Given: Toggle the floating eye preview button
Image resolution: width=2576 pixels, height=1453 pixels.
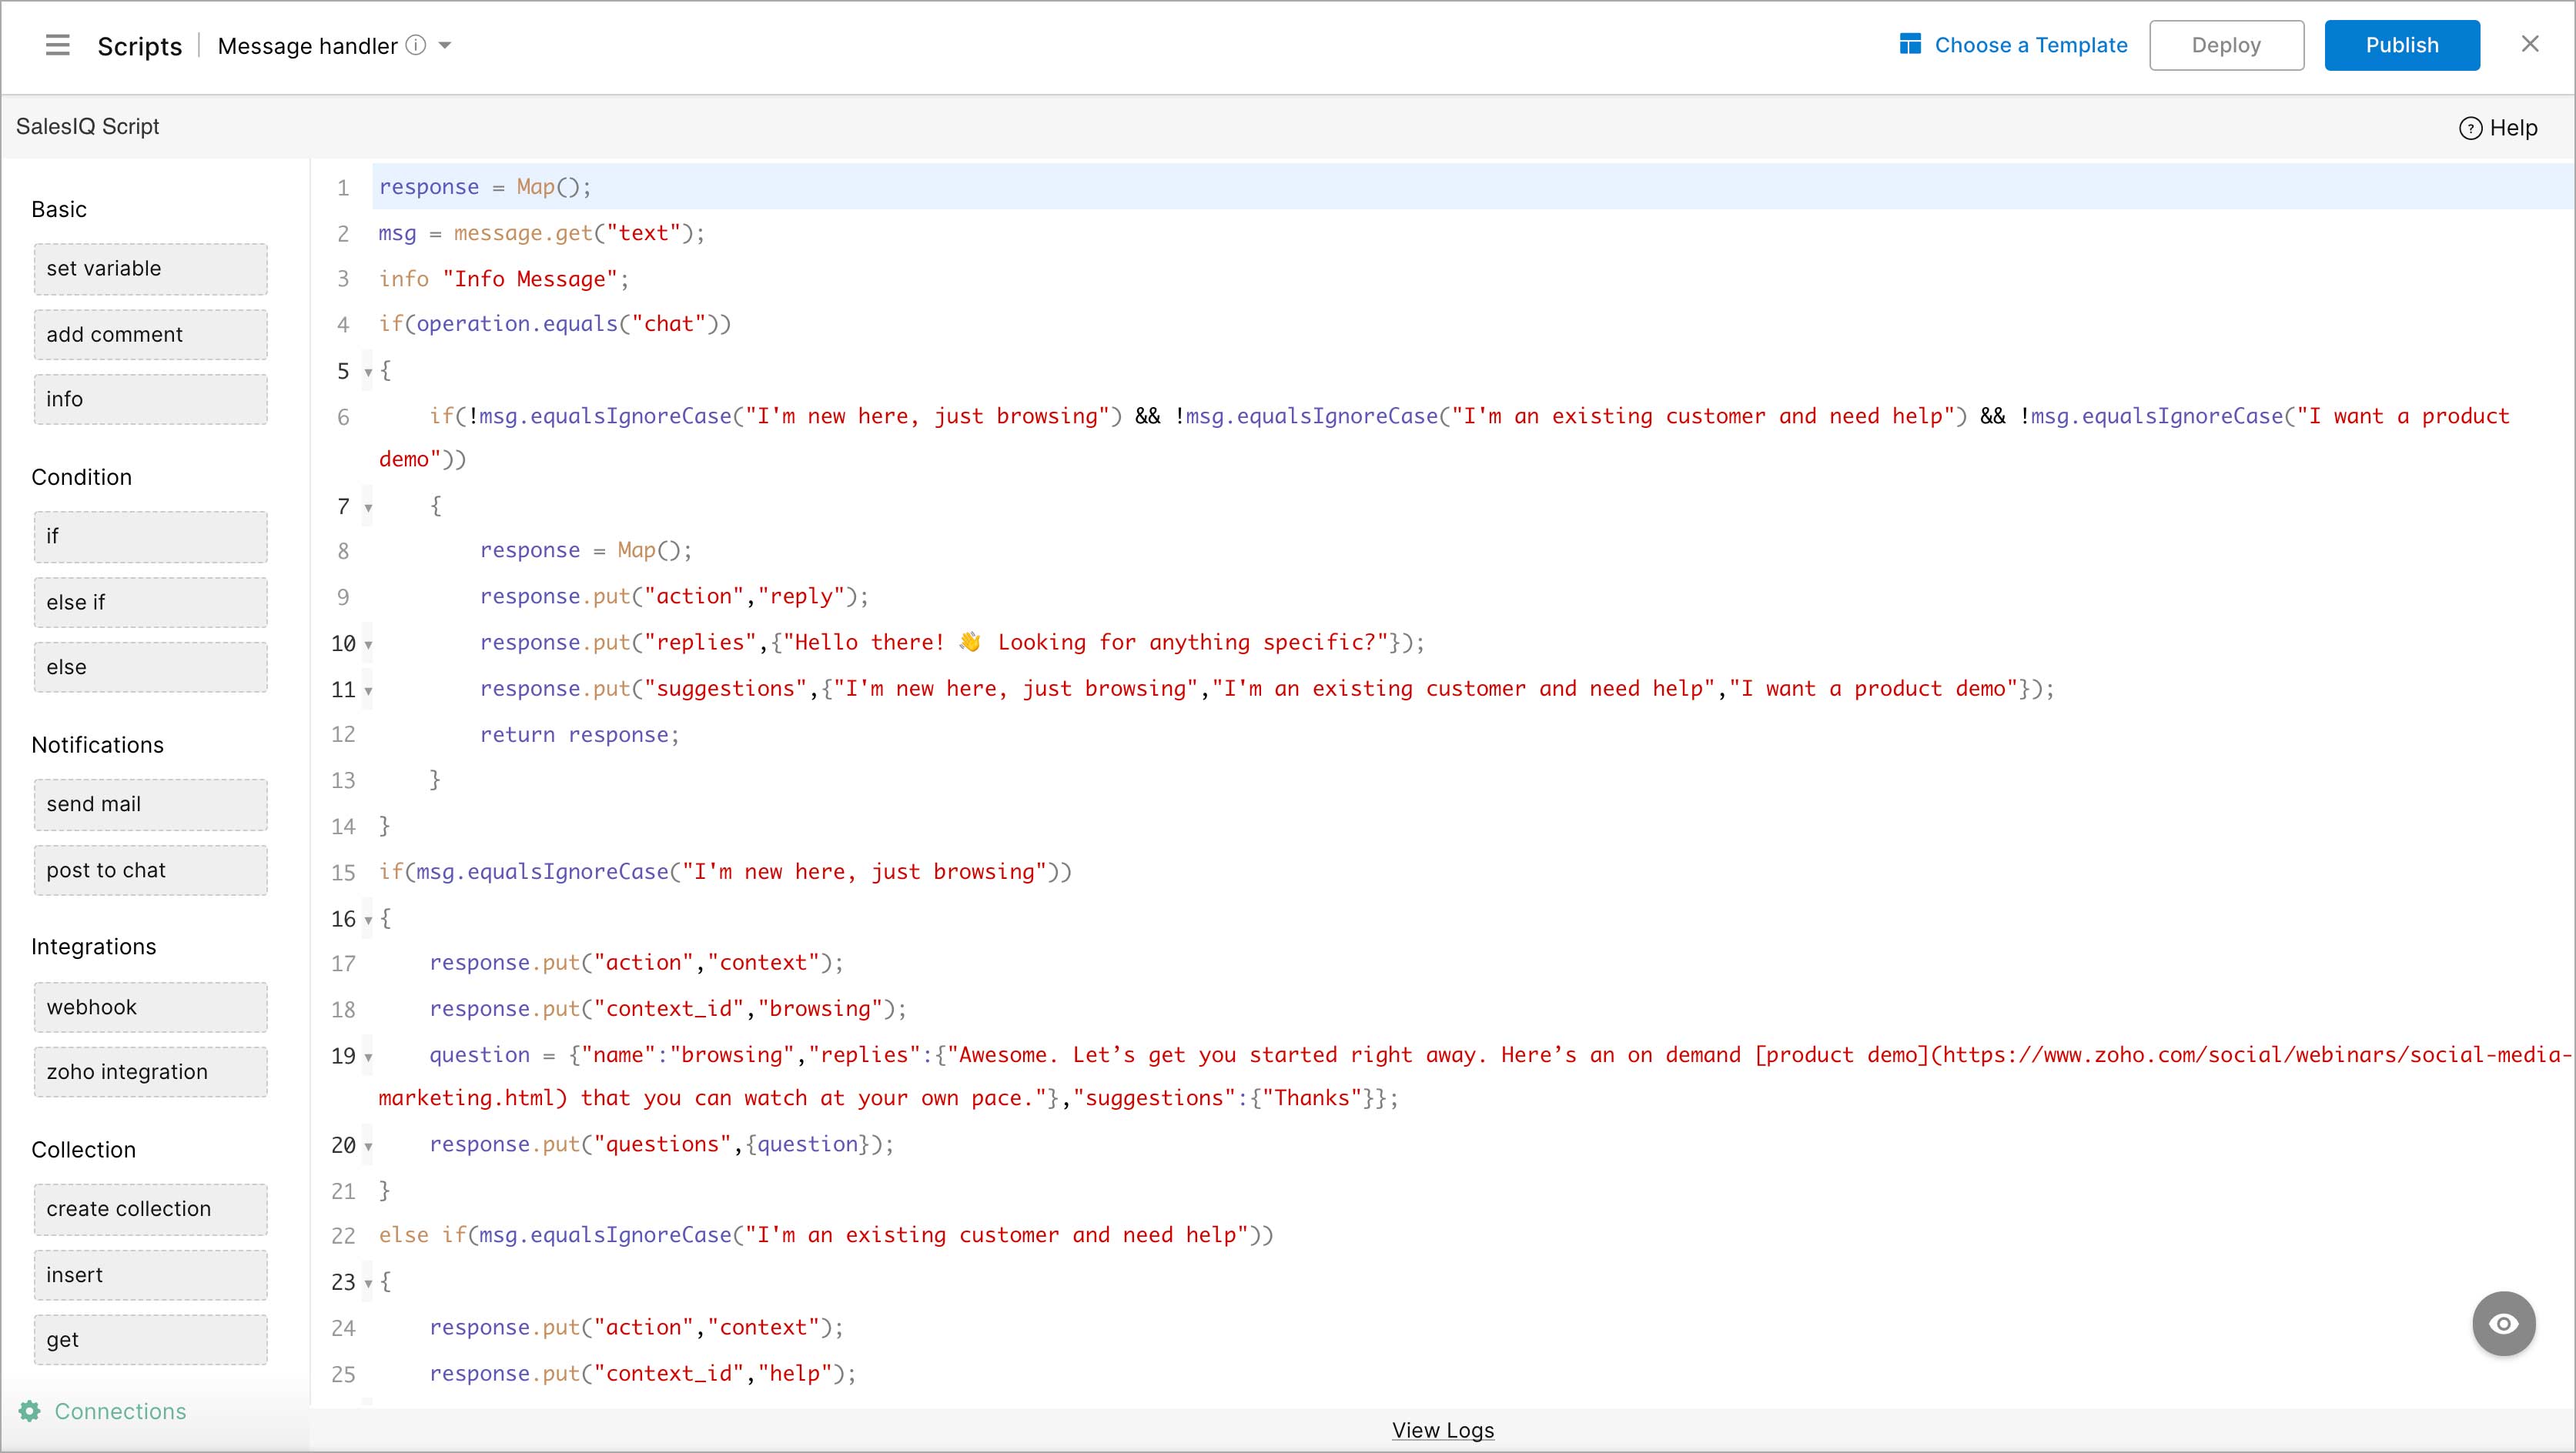Looking at the screenshot, I should [x=2503, y=1324].
